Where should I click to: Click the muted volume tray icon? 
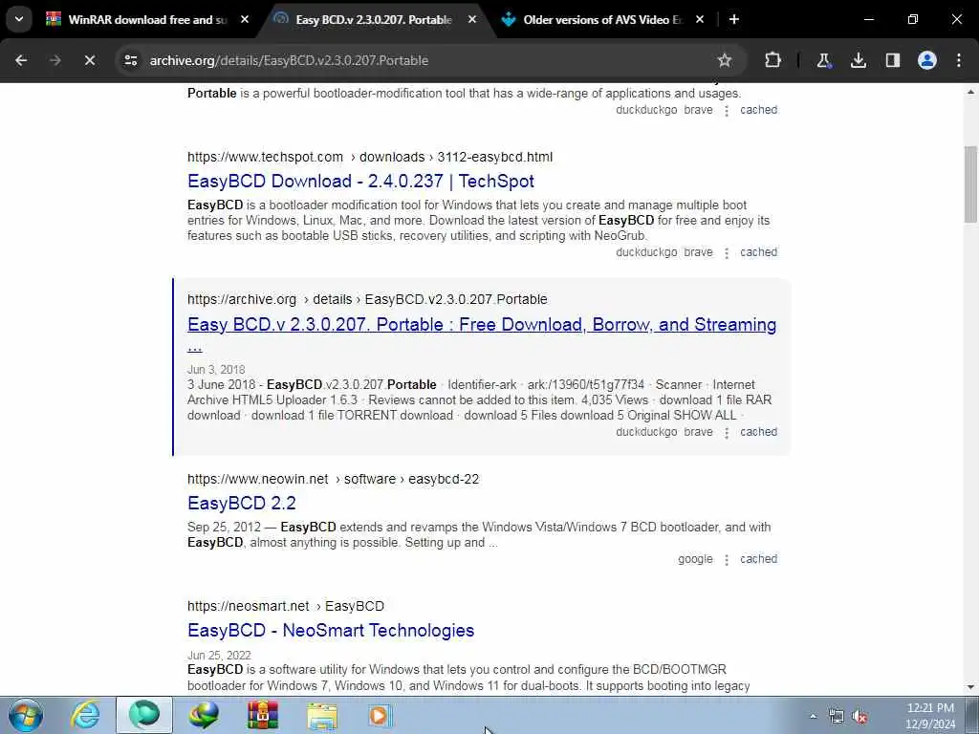[x=860, y=716]
